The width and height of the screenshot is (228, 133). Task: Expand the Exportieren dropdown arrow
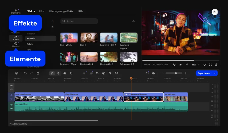pos(215,73)
